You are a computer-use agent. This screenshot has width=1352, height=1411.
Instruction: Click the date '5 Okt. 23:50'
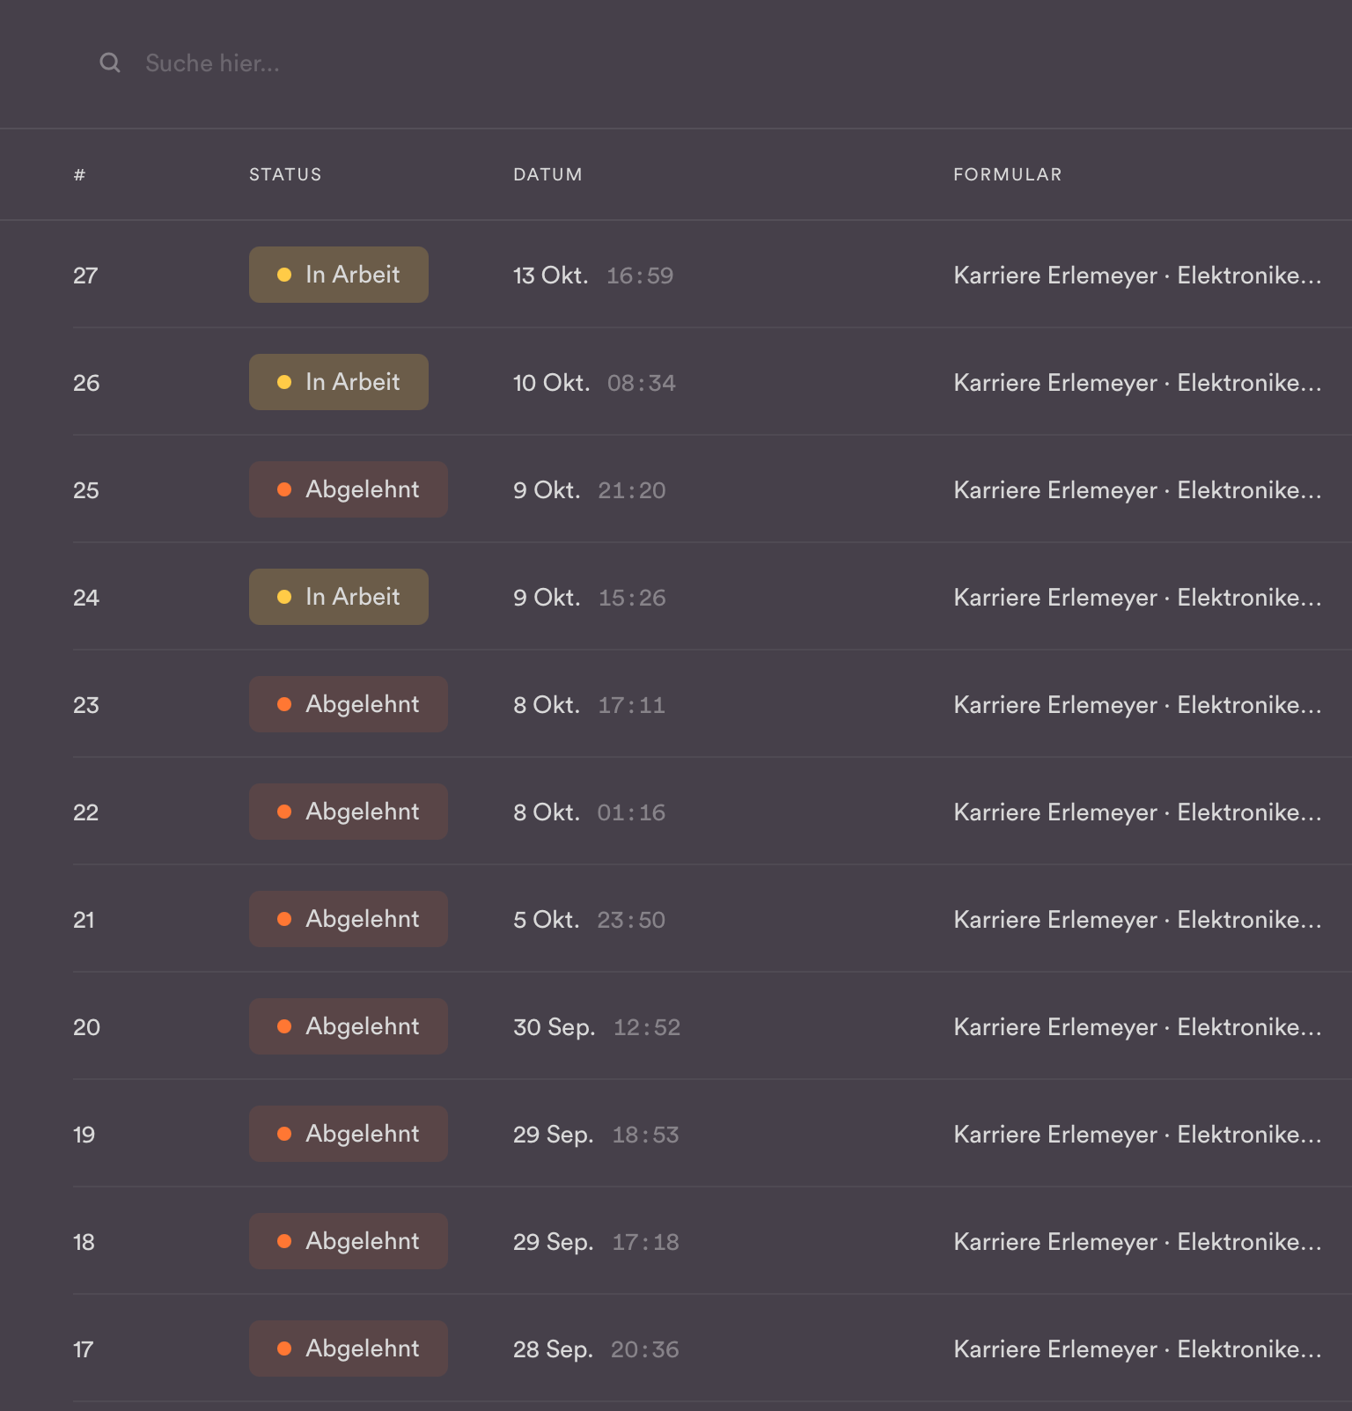coord(589,920)
